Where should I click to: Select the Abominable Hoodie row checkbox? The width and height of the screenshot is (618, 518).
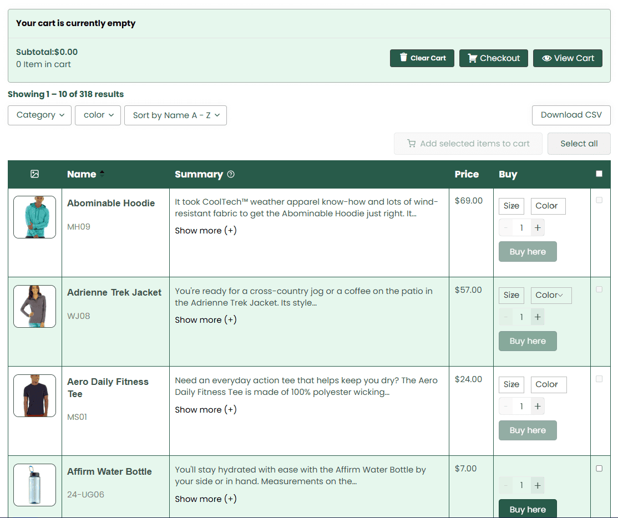pyautogui.click(x=599, y=200)
